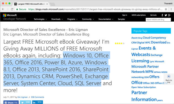Expand the Programs dropdown menu
Screen dimensions: 174x104
(72, 19)
